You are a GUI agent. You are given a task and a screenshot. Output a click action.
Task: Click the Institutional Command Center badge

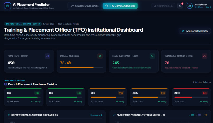(23, 24)
